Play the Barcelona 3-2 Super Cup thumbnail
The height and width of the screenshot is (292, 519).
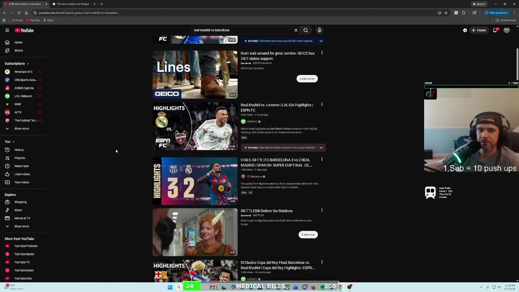(195, 181)
